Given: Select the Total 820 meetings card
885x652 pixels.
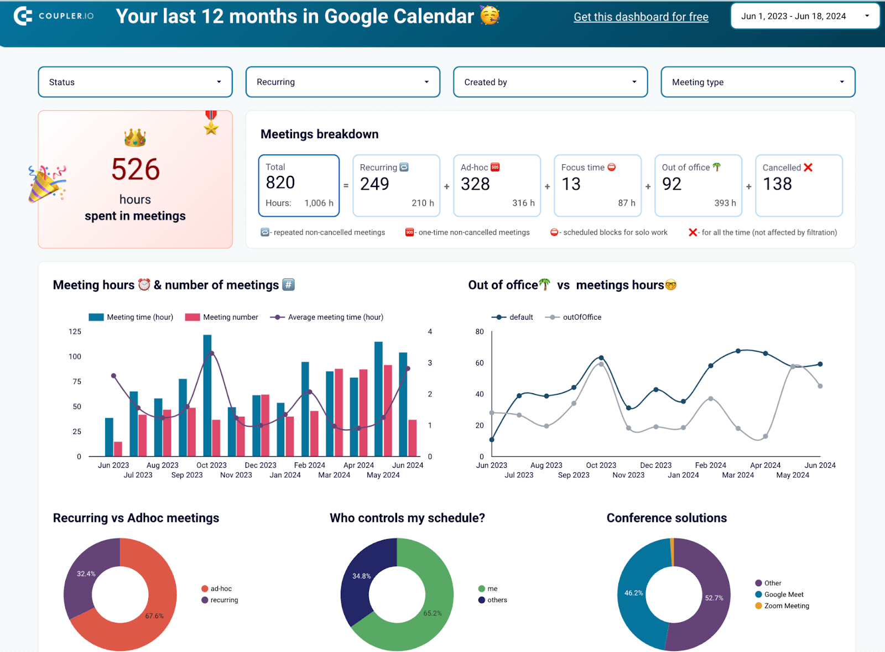Looking at the screenshot, I should click(x=299, y=185).
